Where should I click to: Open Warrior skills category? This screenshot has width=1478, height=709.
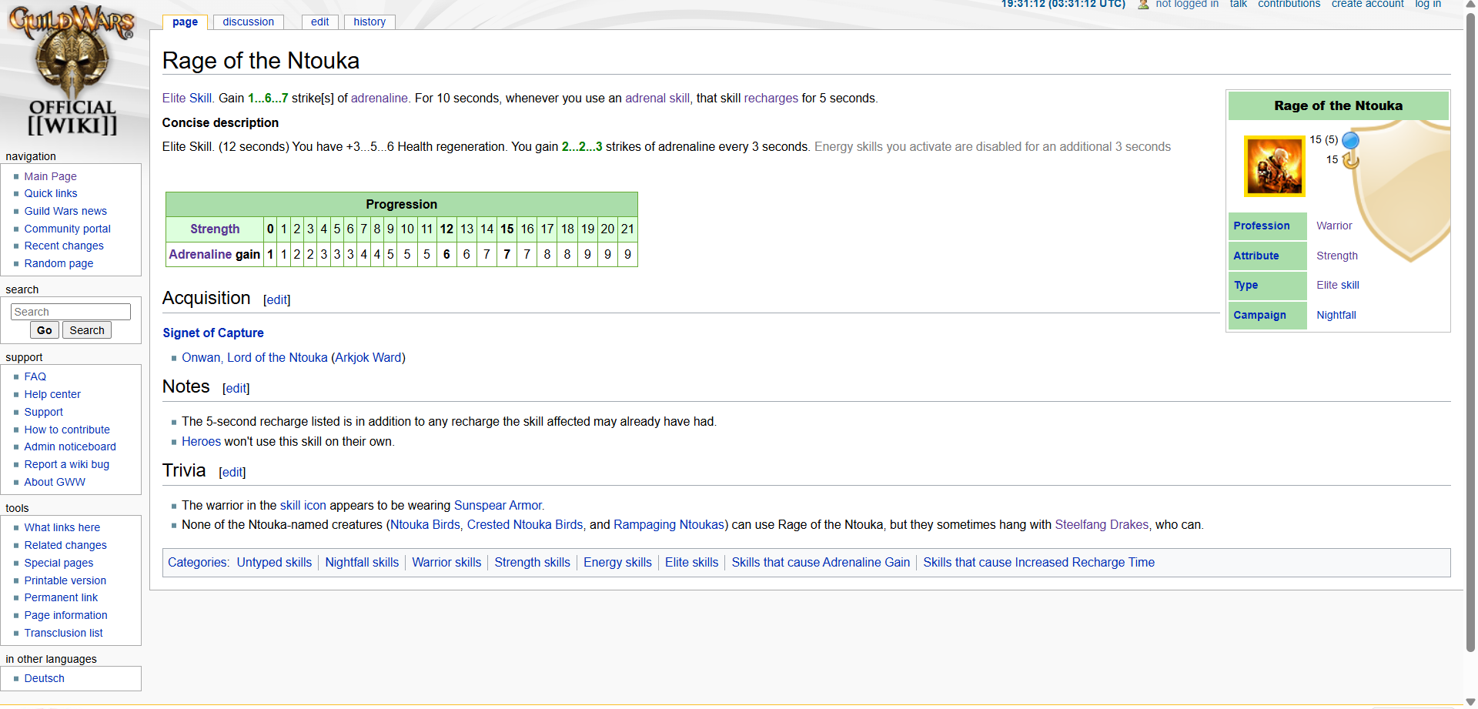(x=446, y=562)
